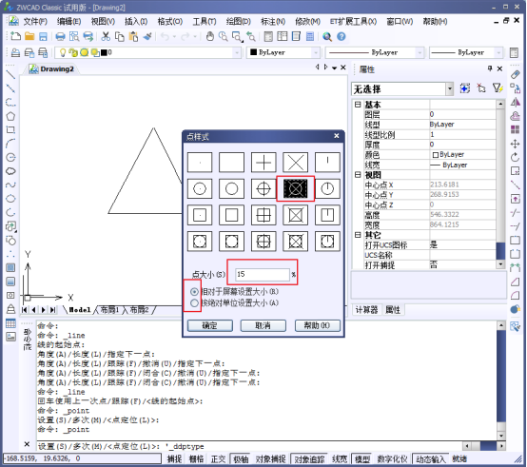Select the Line tool in left toolbar

click(10, 74)
